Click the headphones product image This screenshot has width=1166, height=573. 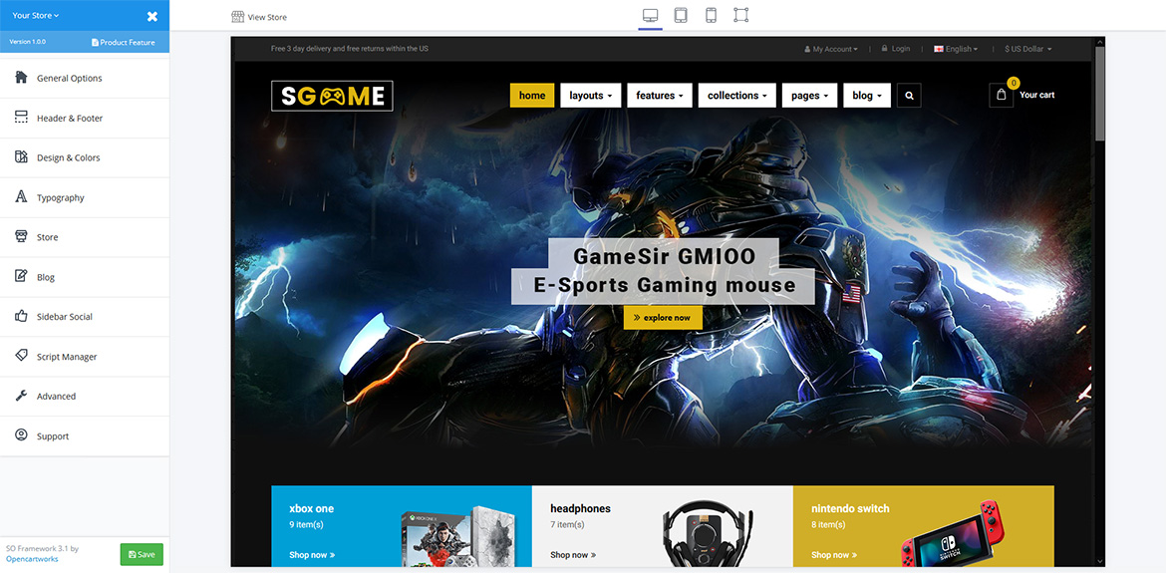click(x=708, y=531)
